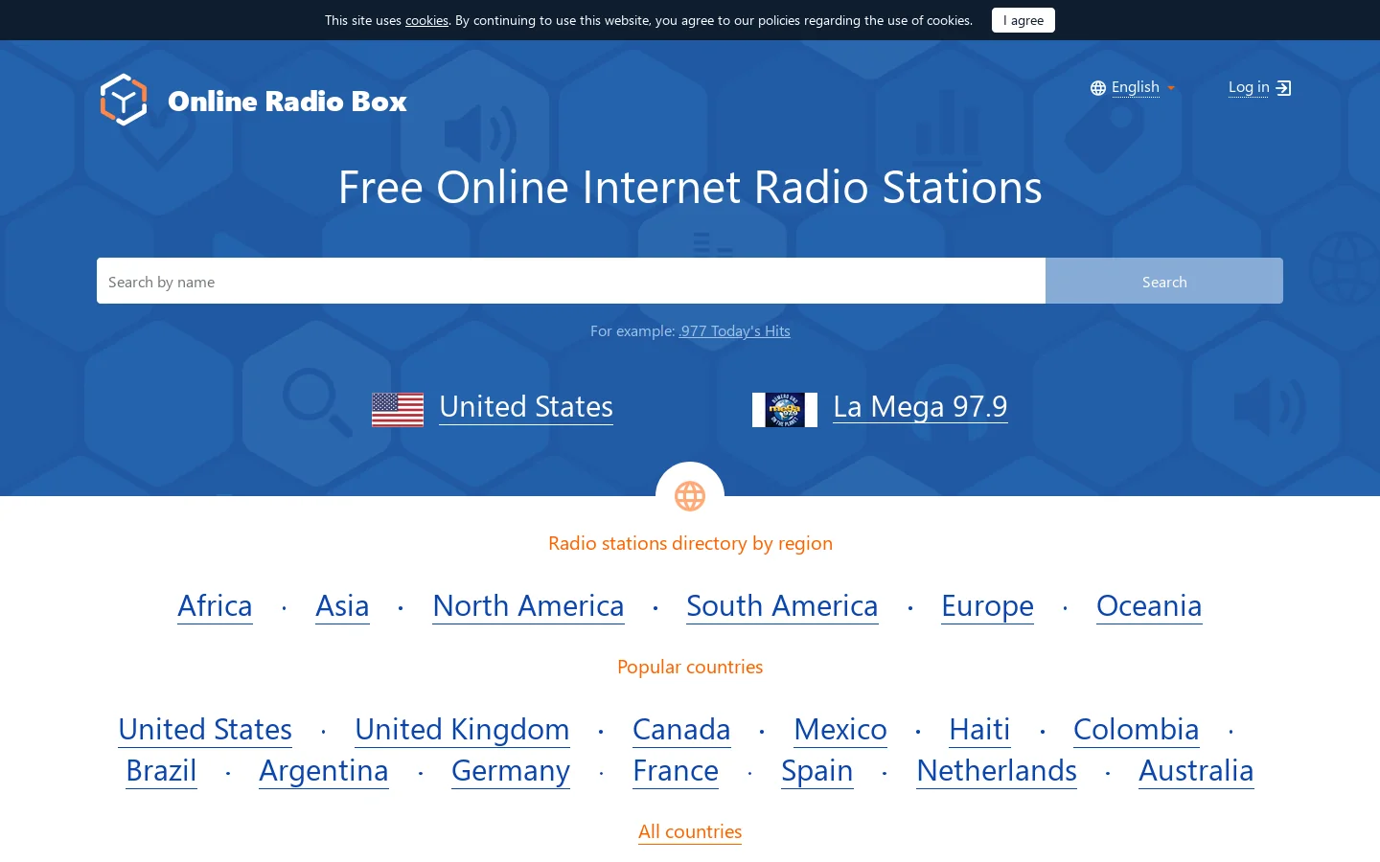
Task: Open the United Kingdom country link
Action: point(462,729)
